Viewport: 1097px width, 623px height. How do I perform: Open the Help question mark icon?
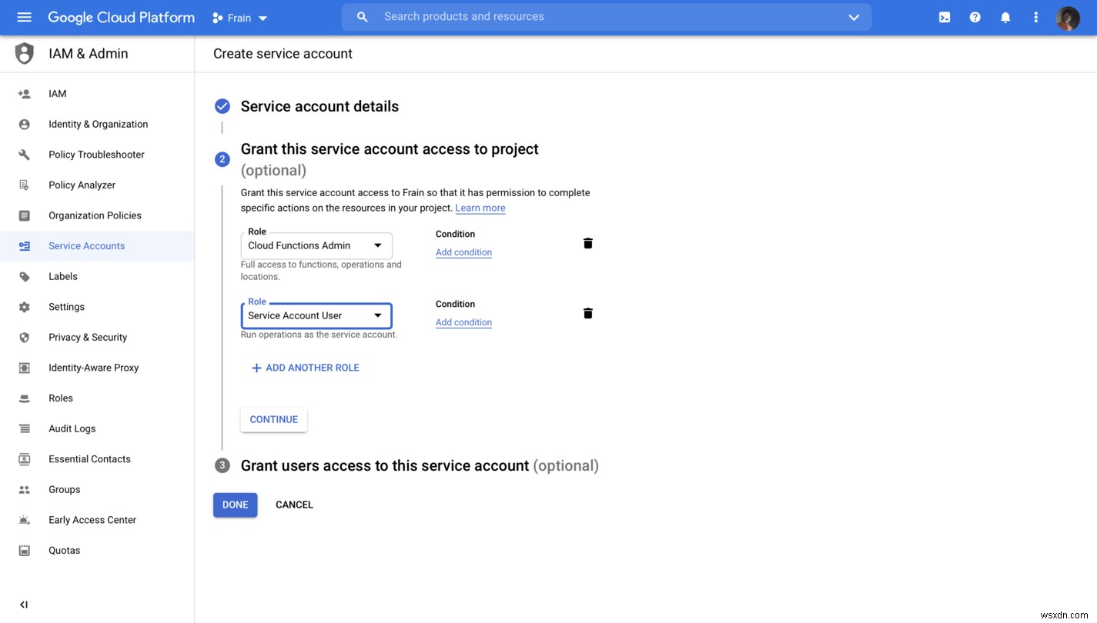pos(975,17)
